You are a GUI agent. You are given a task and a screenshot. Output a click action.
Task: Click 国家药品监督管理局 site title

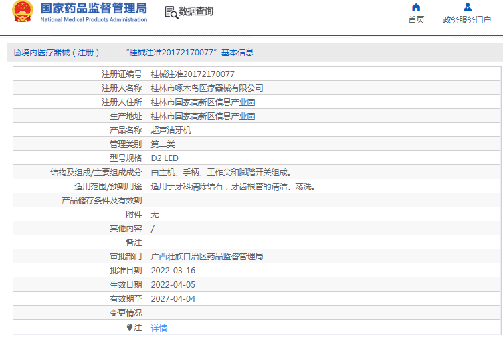pos(94,8)
